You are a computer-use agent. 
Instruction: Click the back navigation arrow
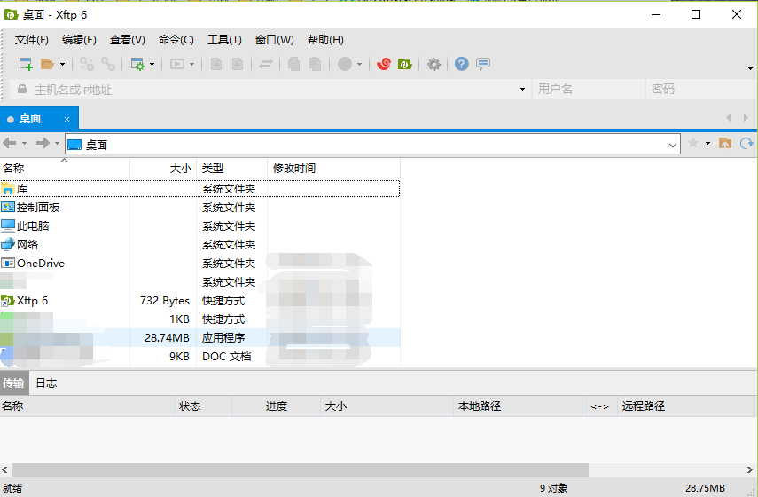9,143
